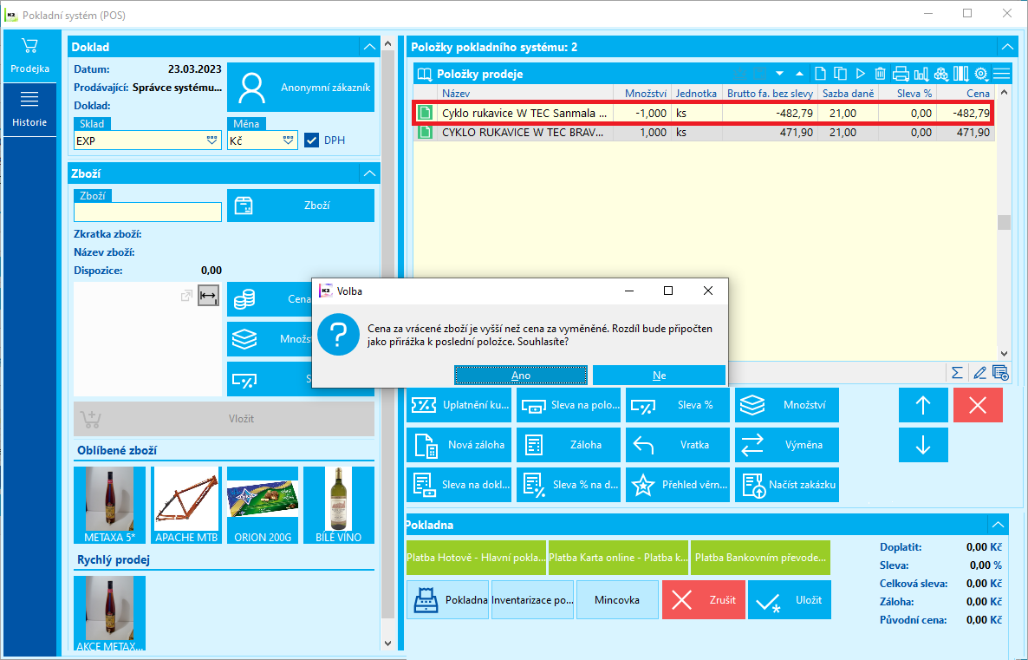This screenshot has height=660, width=1028.
Task: Click the play/run icon in items toolbar
Action: (x=860, y=74)
